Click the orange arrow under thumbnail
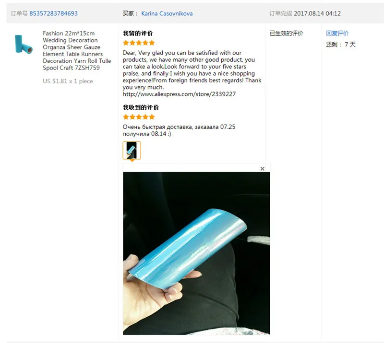This screenshot has height=343, width=384. click(x=132, y=160)
